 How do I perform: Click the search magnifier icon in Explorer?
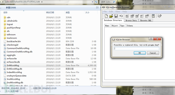pos(114,2)
